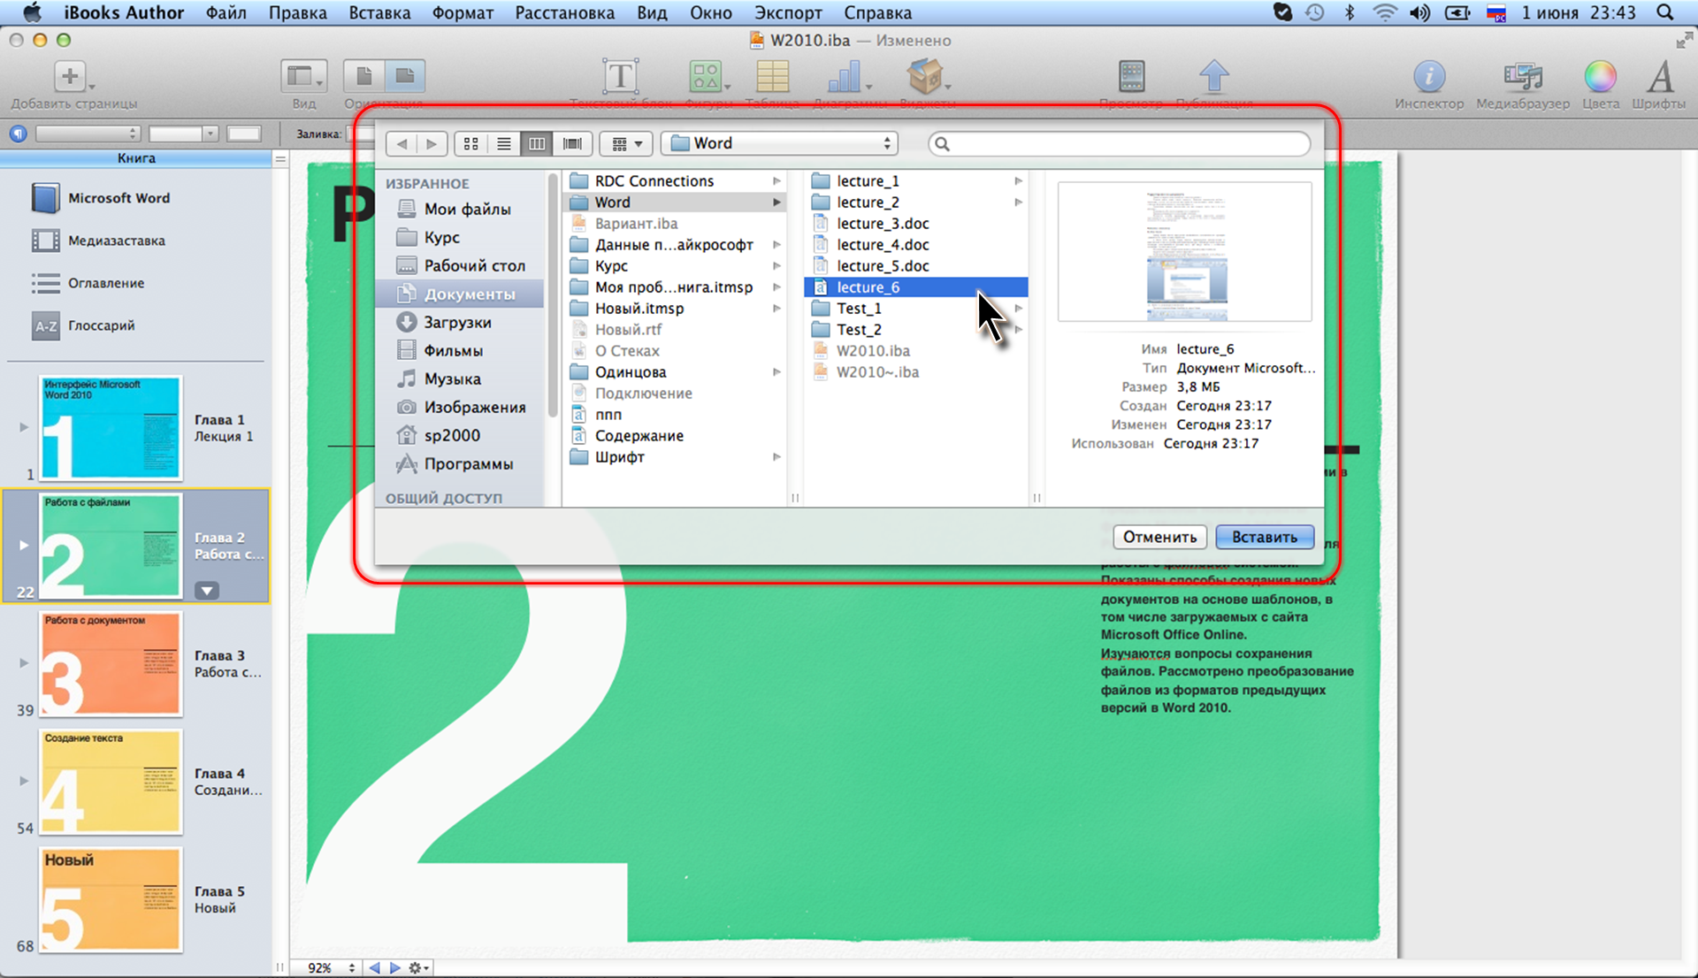1698x978 pixels.
Task: Click the Вставить button
Action: [x=1265, y=537]
